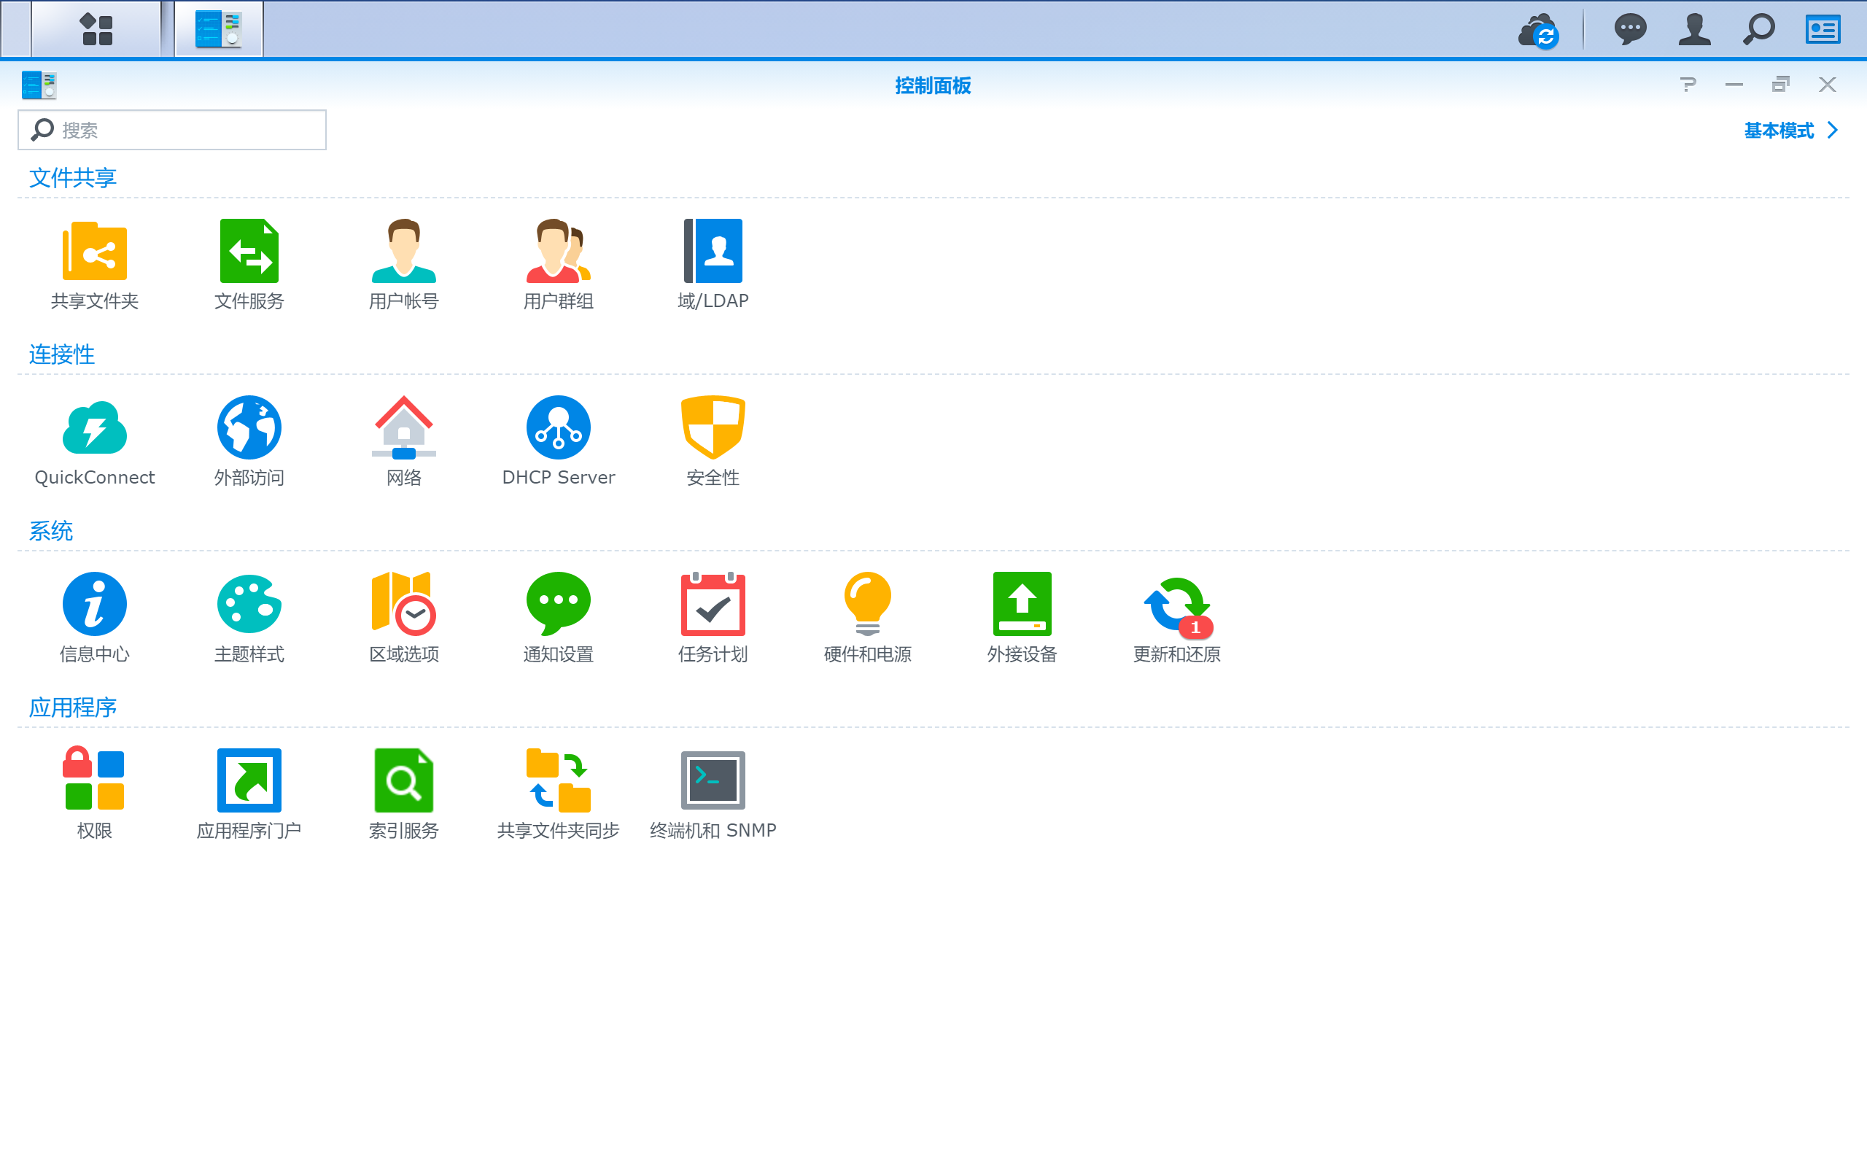1867x1167 pixels.
Task: Click the 系统 section heading
Action: (51, 530)
